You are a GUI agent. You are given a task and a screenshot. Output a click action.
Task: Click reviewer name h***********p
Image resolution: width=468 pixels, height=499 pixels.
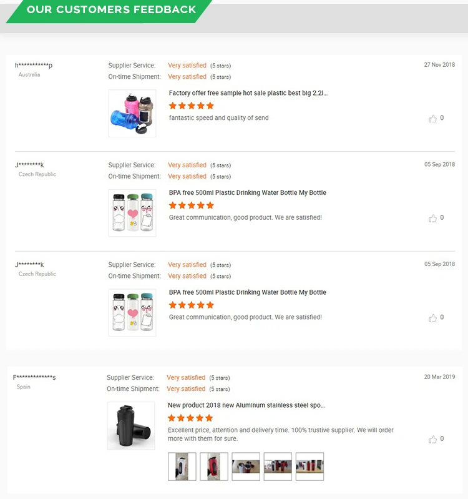coord(34,65)
